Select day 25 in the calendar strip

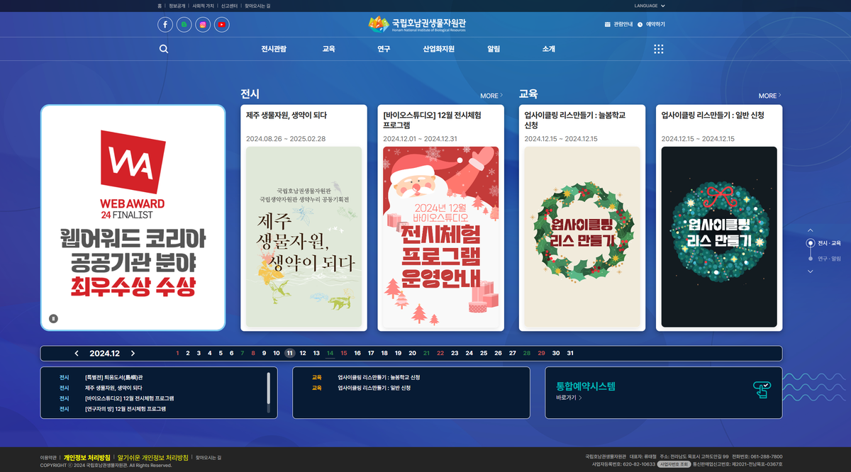(x=484, y=353)
